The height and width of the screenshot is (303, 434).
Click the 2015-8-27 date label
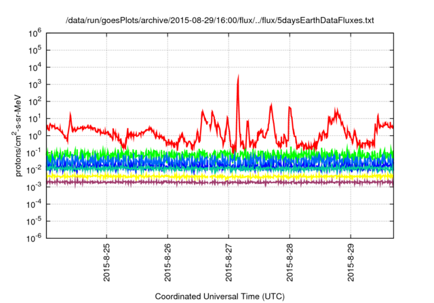(229, 262)
